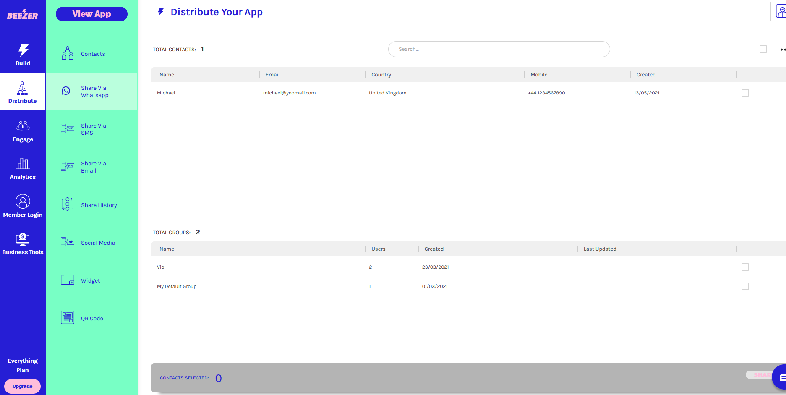Click the Share button in bottom bar

pos(760,375)
